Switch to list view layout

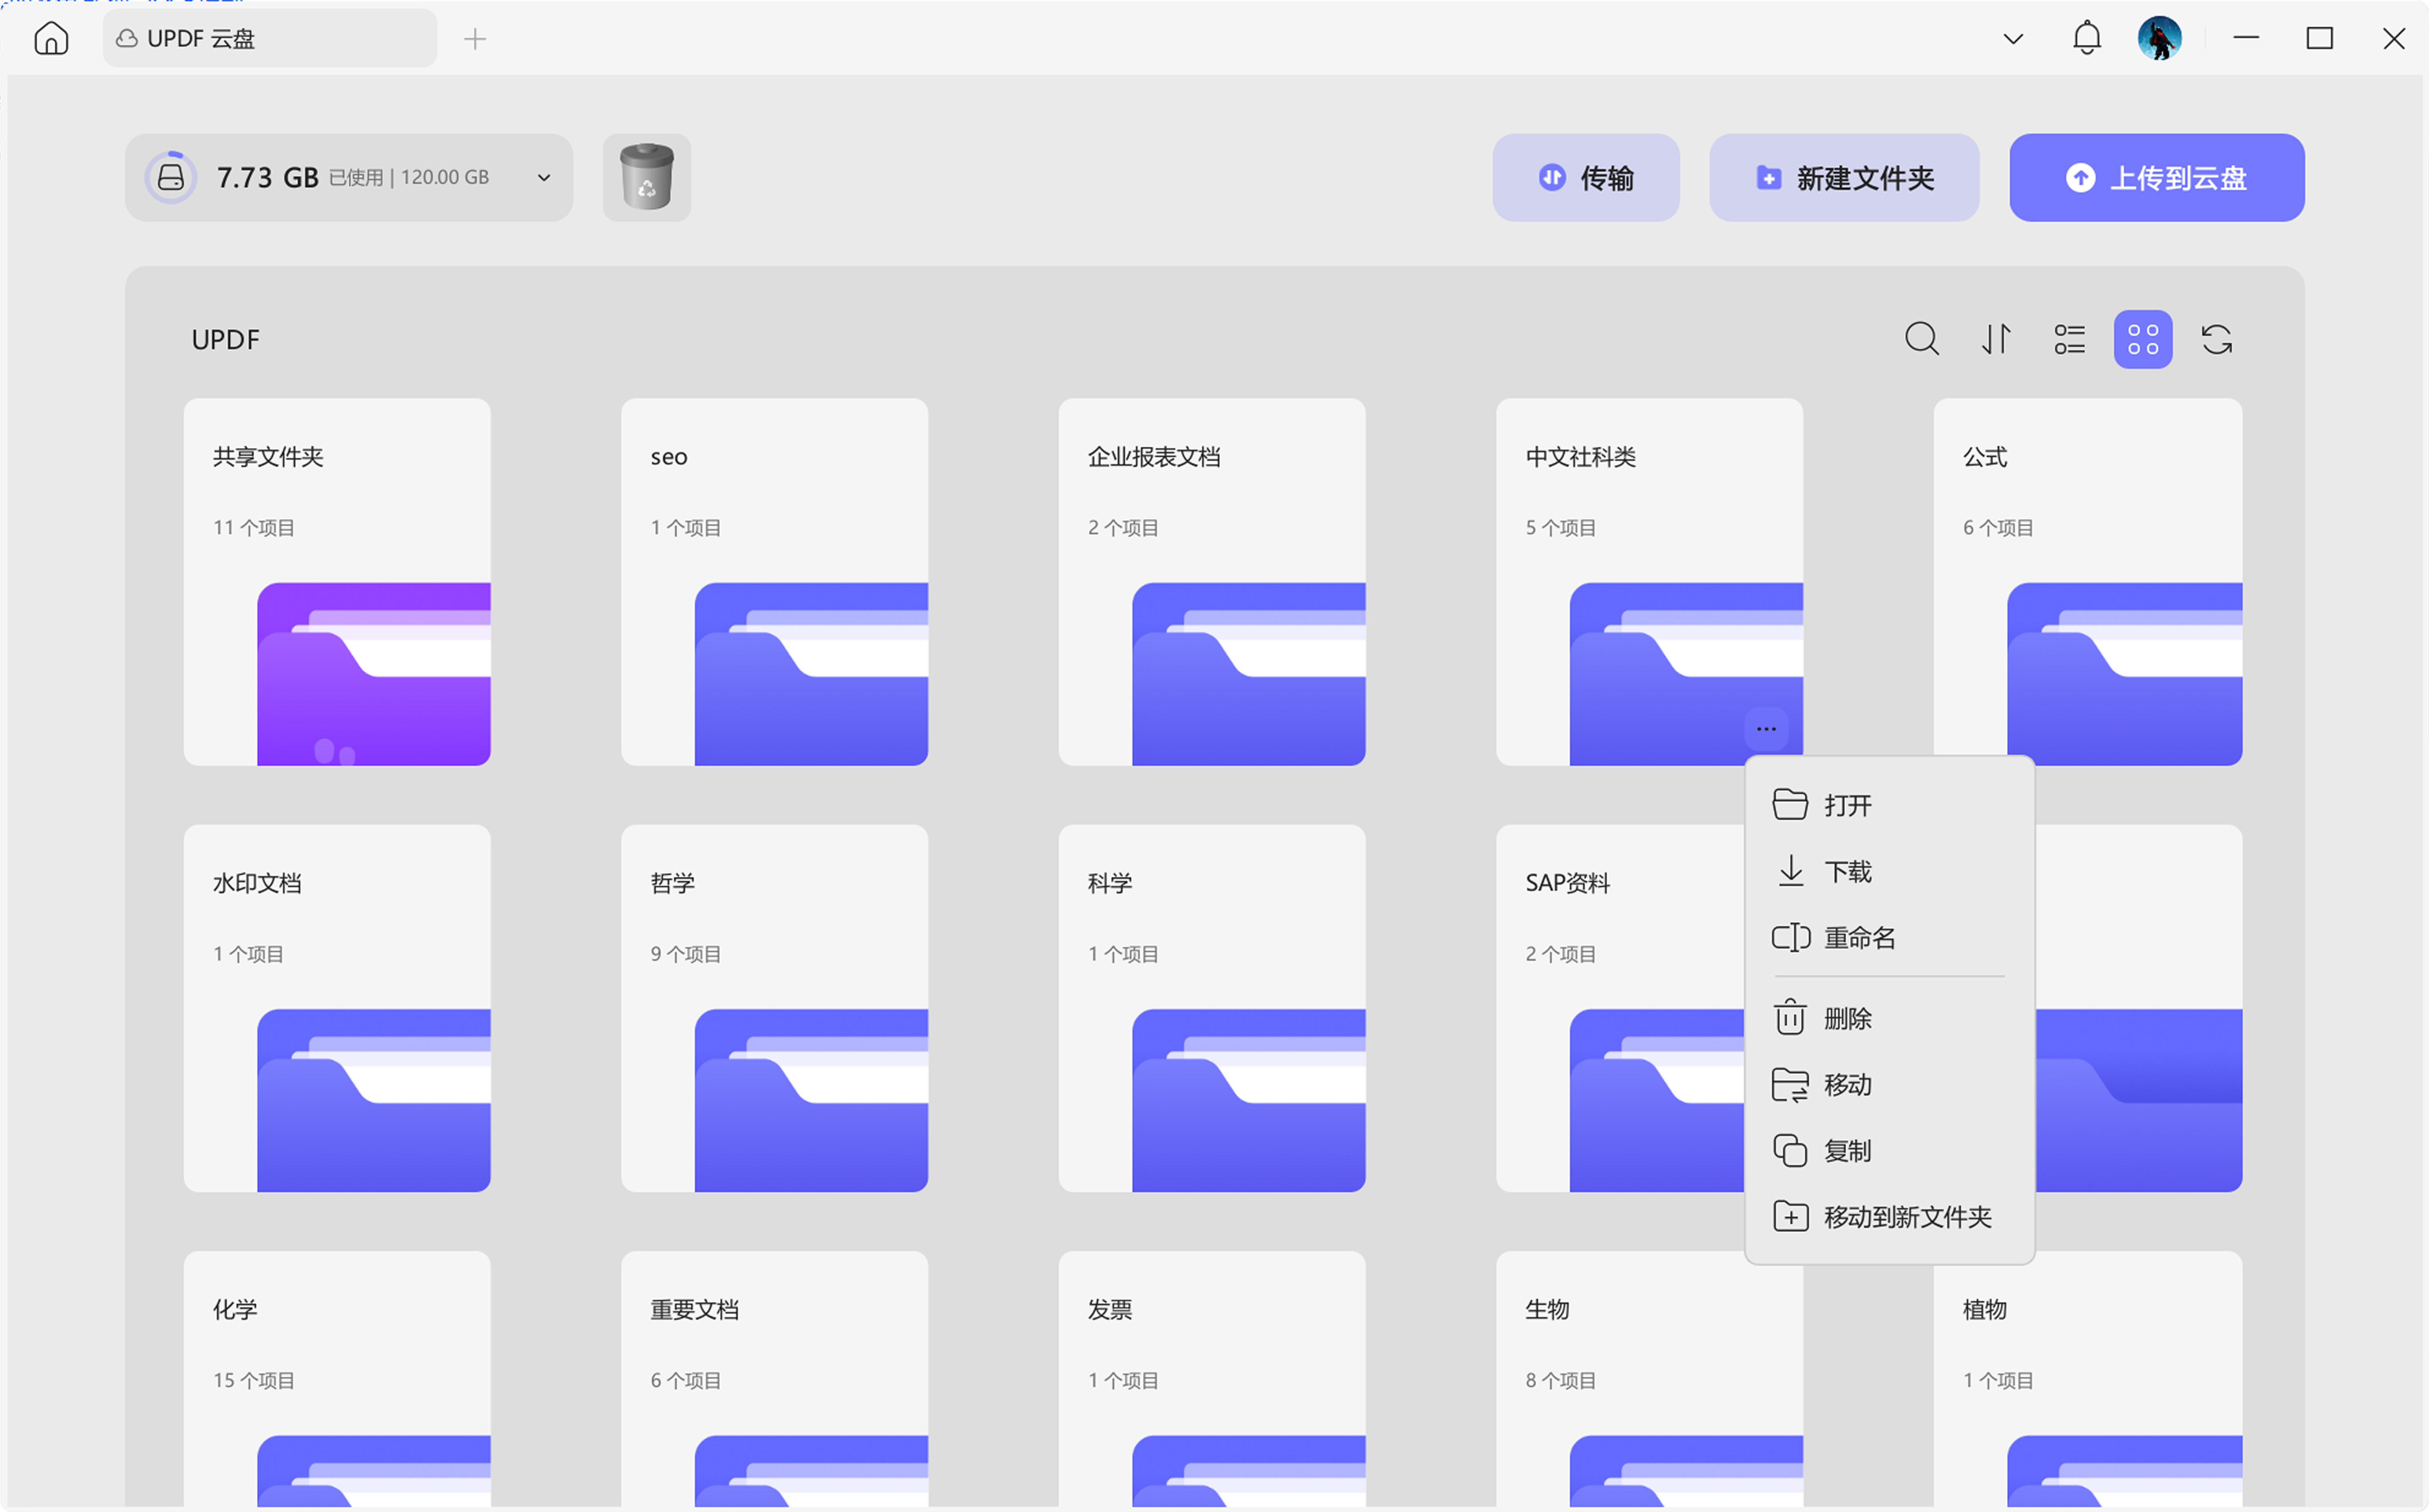click(x=2069, y=339)
